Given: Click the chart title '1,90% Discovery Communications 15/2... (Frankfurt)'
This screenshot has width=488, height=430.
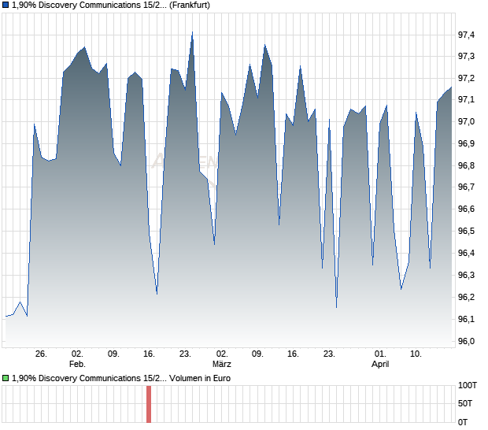Looking at the screenshot, I should pos(111,6).
